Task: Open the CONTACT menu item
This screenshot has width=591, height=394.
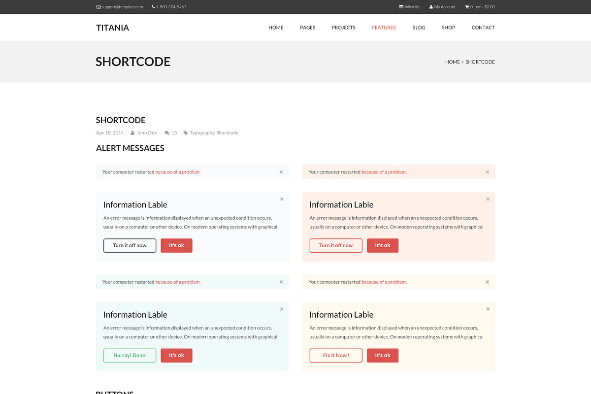Action: click(x=483, y=28)
